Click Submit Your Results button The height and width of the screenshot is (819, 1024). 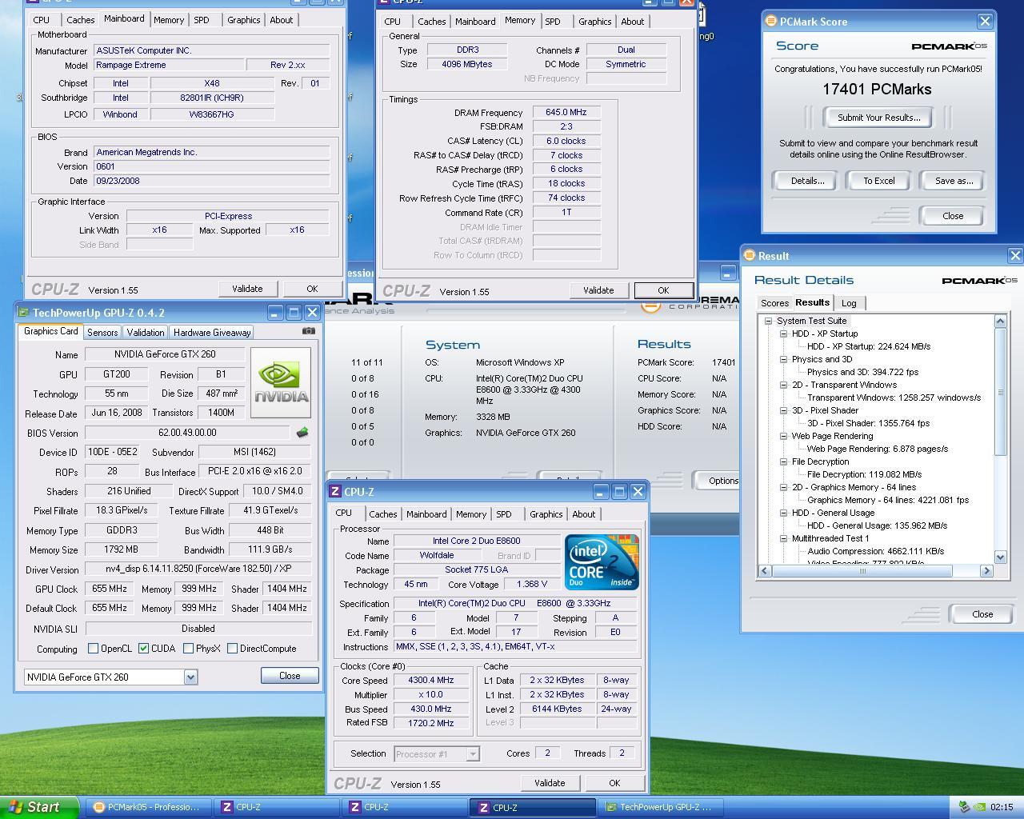878,118
